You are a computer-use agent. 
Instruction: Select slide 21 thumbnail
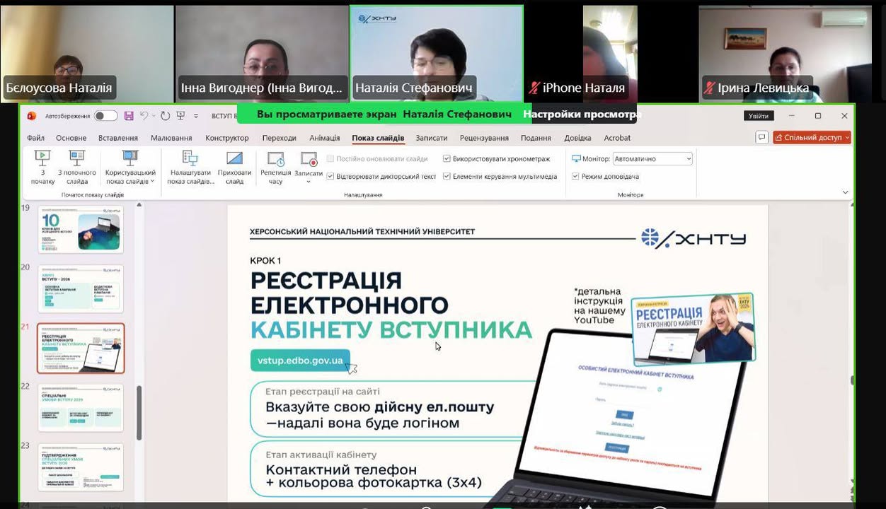coord(81,349)
